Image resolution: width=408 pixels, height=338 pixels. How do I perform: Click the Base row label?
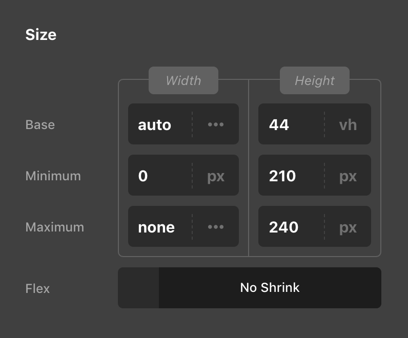[40, 124]
